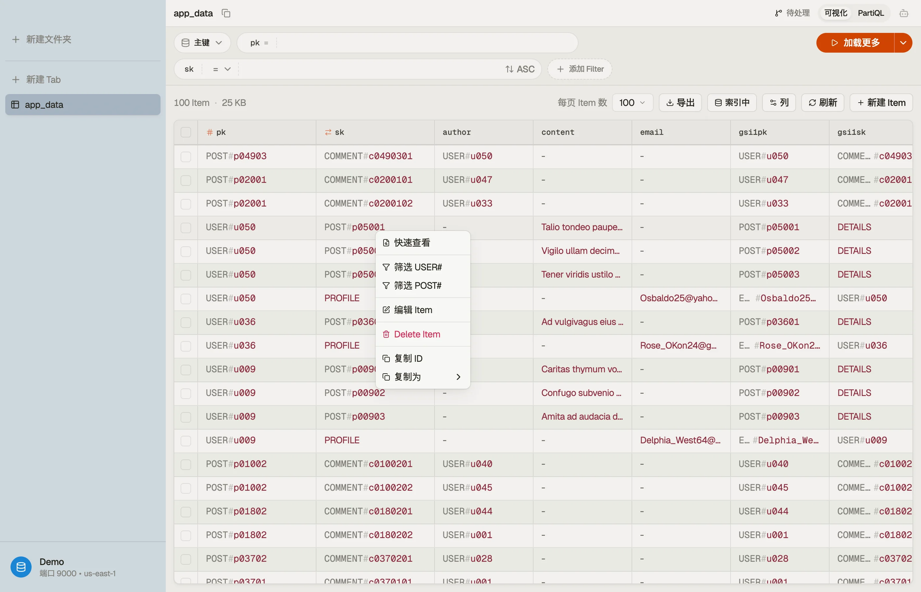Click the email column header
921x592 pixels.
coord(681,132)
